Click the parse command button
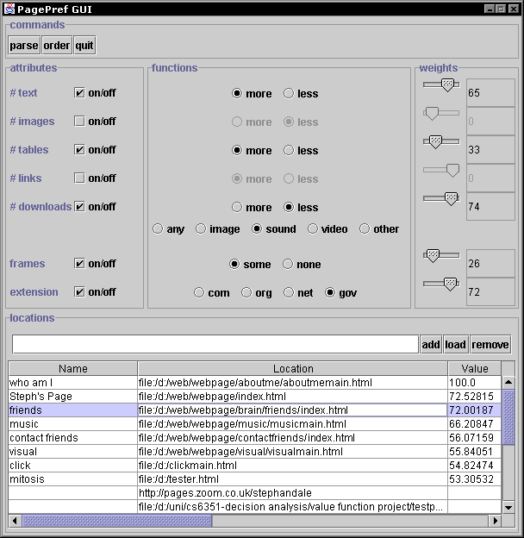524x538 pixels. 23,46
